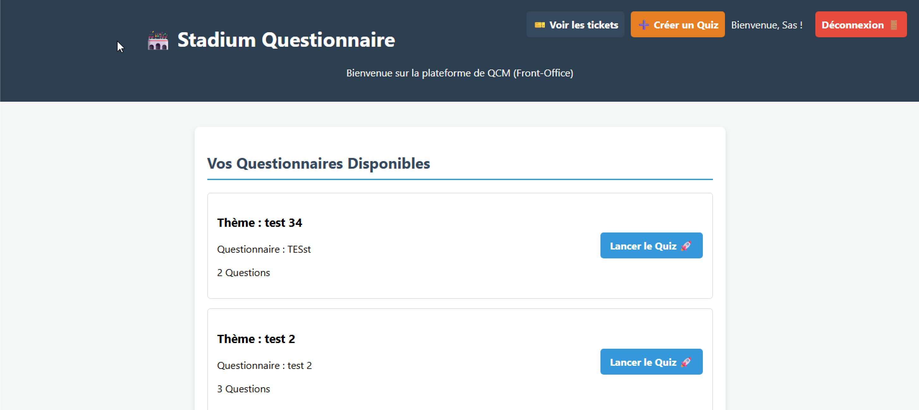Click the "Bienvenue, Sas !" greeting

click(767, 25)
